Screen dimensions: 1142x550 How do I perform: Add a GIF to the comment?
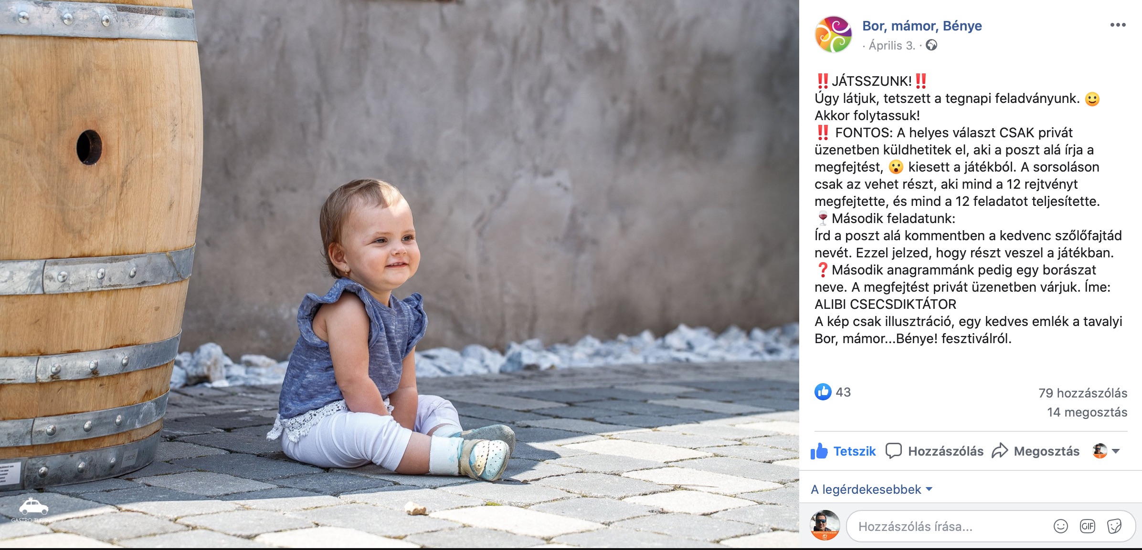[1088, 526]
